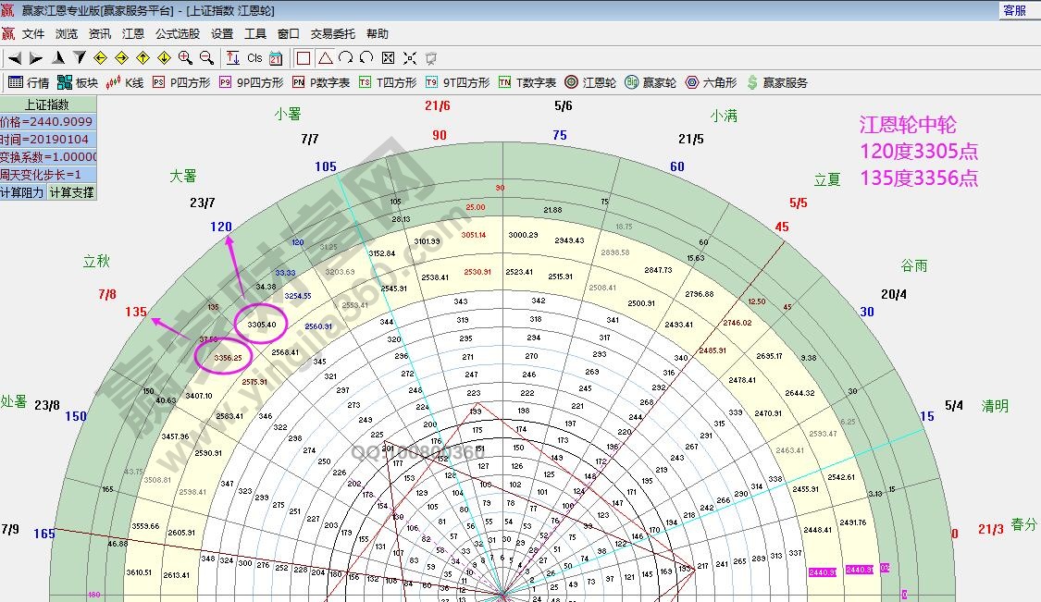Open the K线 candlestick chart view
The width and height of the screenshot is (1041, 602).
click(x=125, y=82)
